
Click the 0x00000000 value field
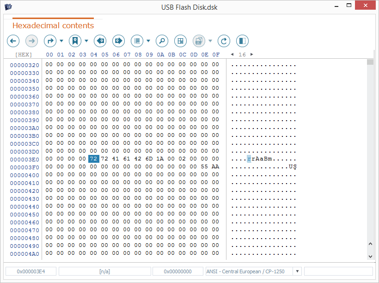tap(177, 271)
